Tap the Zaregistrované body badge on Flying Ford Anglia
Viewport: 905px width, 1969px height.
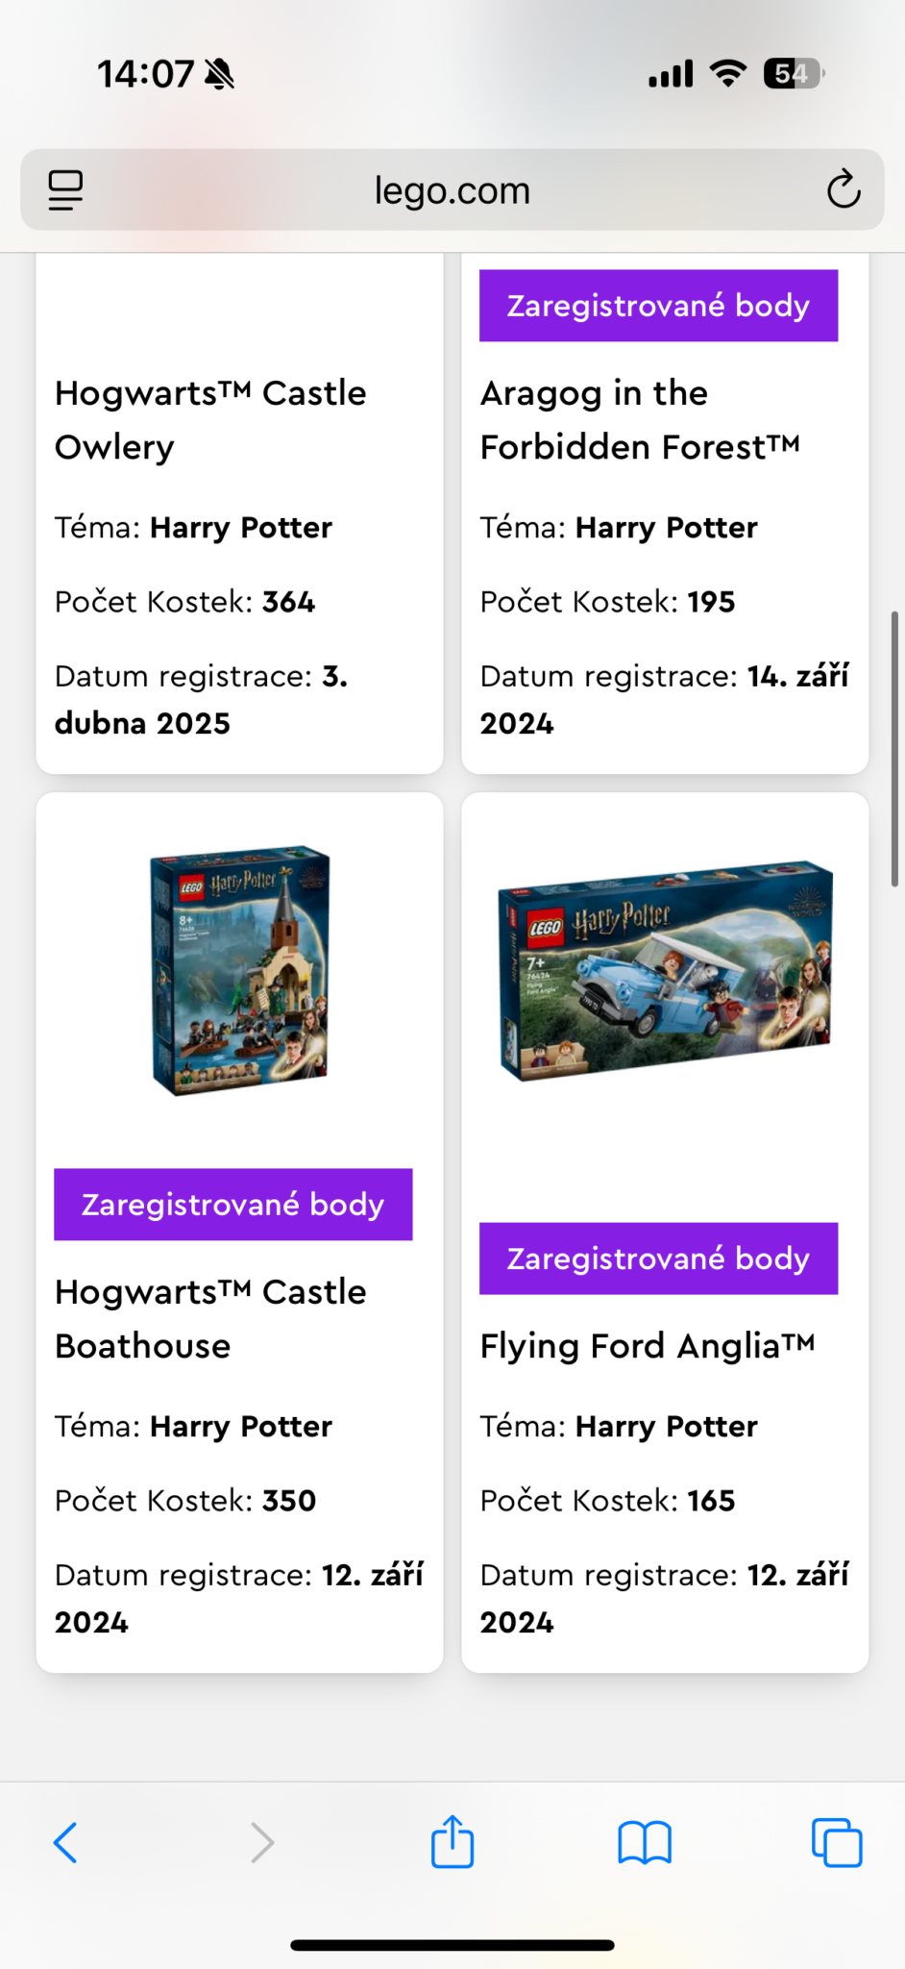[658, 1258]
